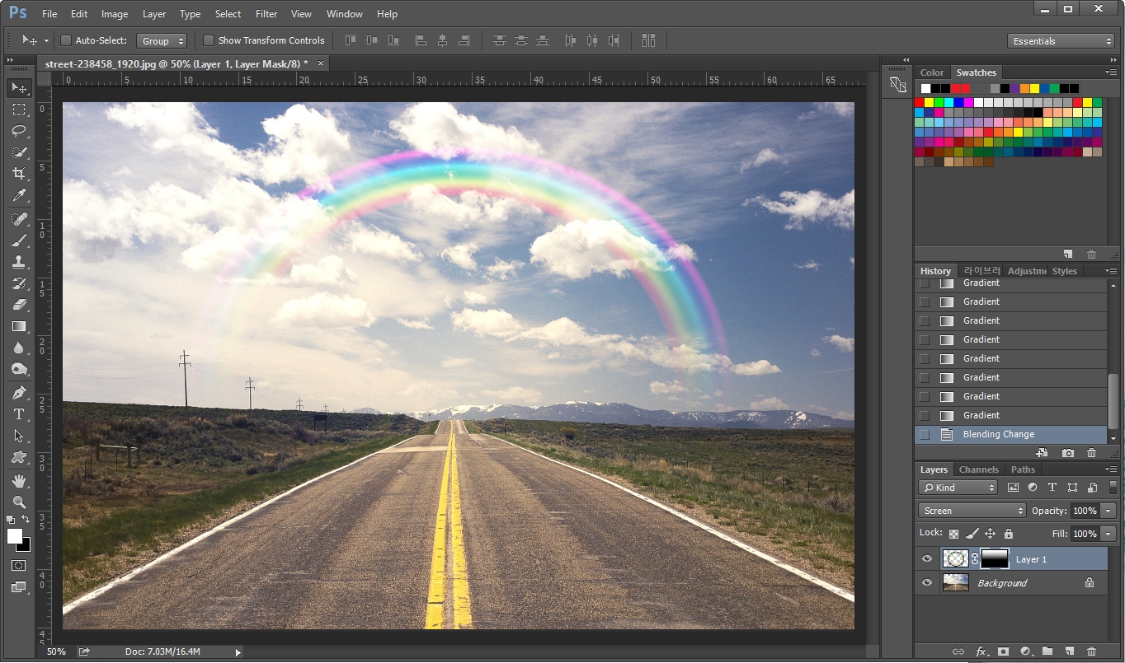Select the Gradient tool
The height and width of the screenshot is (663, 1125).
19,326
